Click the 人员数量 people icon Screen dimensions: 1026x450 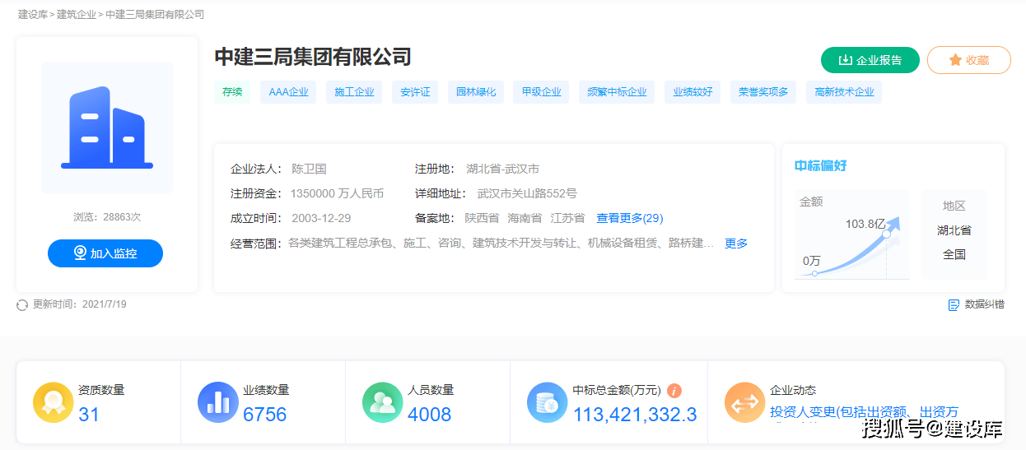383,403
